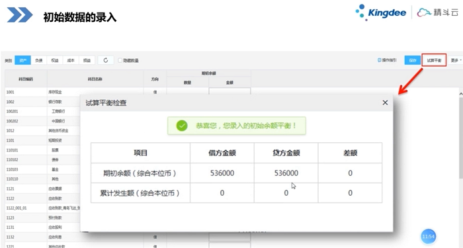
Task: Click account code 110110
Action: 12,179
